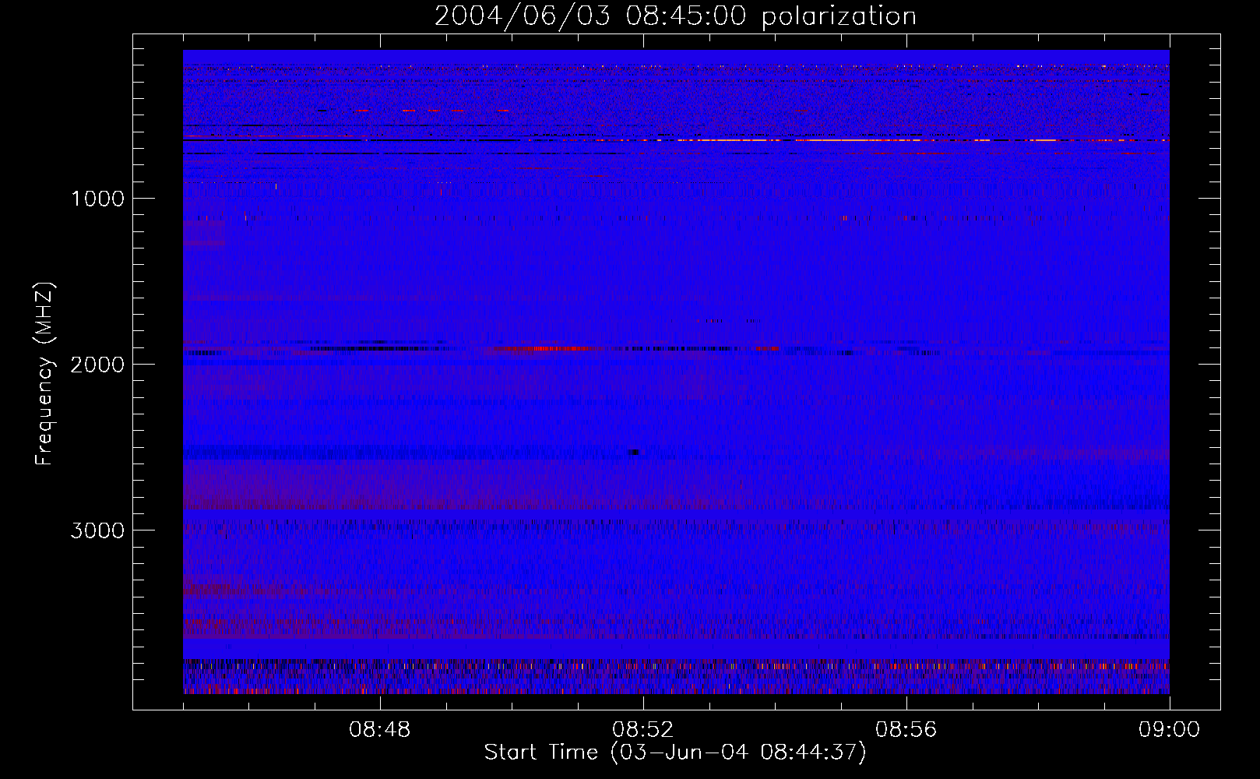Click the 3000 frequency tick label
1260x779 pixels.
[97, 530]
